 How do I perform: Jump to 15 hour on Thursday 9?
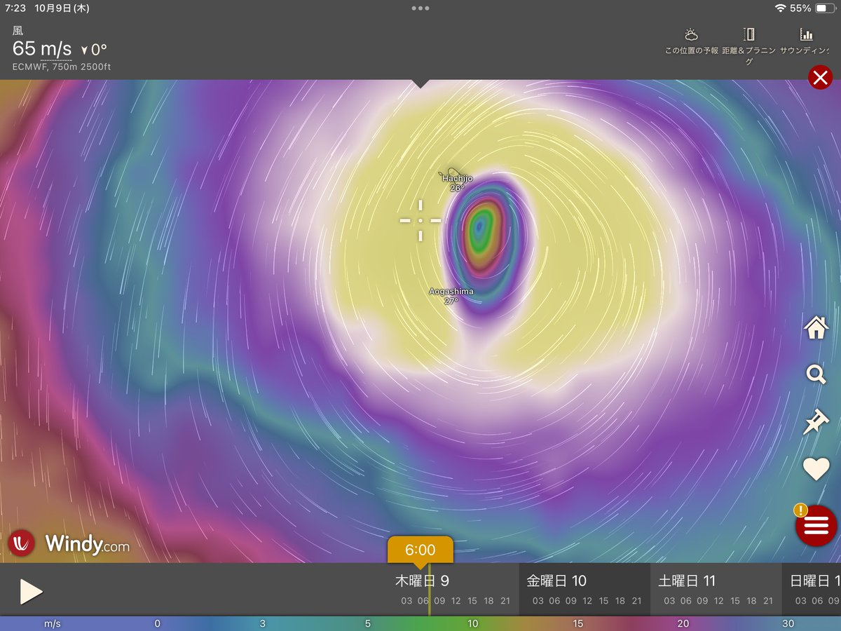(x=472, y=601)
